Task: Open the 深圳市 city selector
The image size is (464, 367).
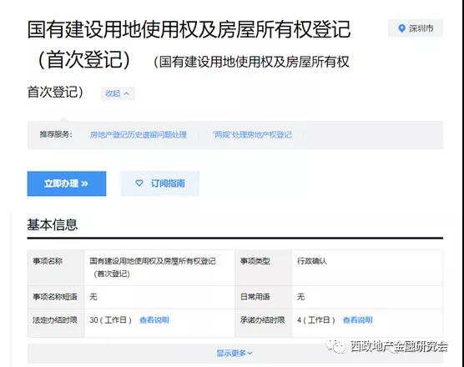Action: [x=416, y=28]
